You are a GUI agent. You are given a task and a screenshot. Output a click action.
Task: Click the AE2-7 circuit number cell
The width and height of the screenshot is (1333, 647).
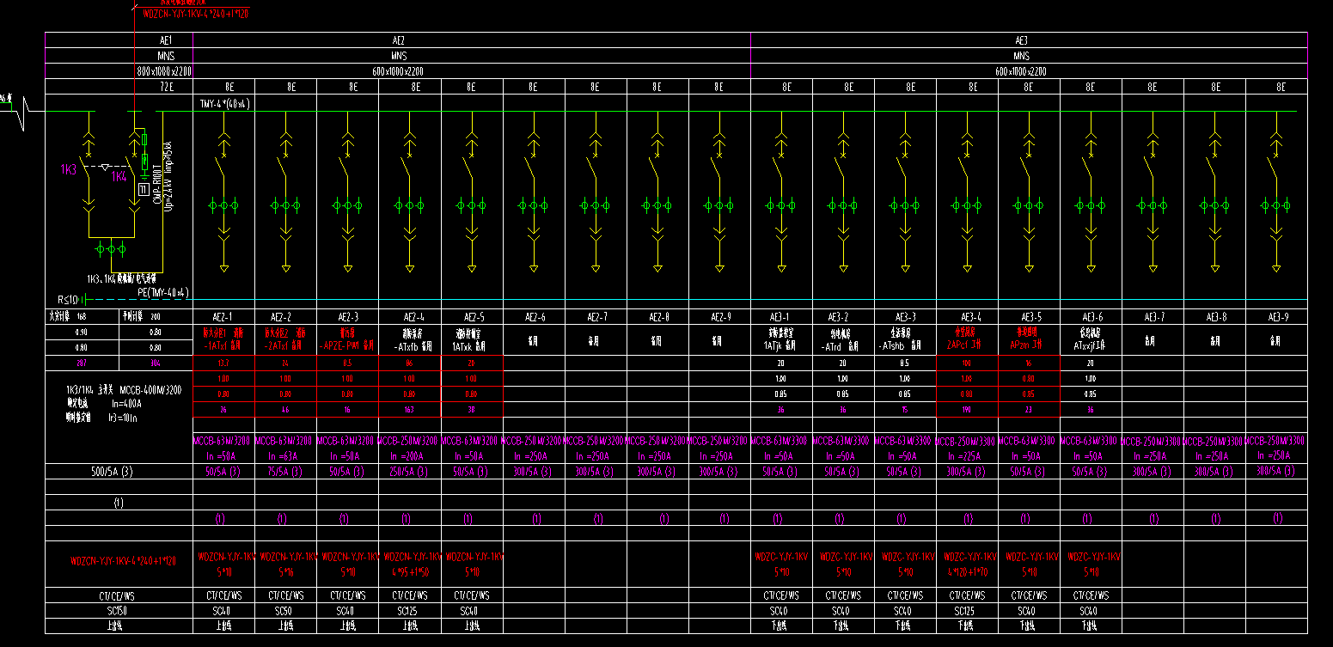coord(595,317)
